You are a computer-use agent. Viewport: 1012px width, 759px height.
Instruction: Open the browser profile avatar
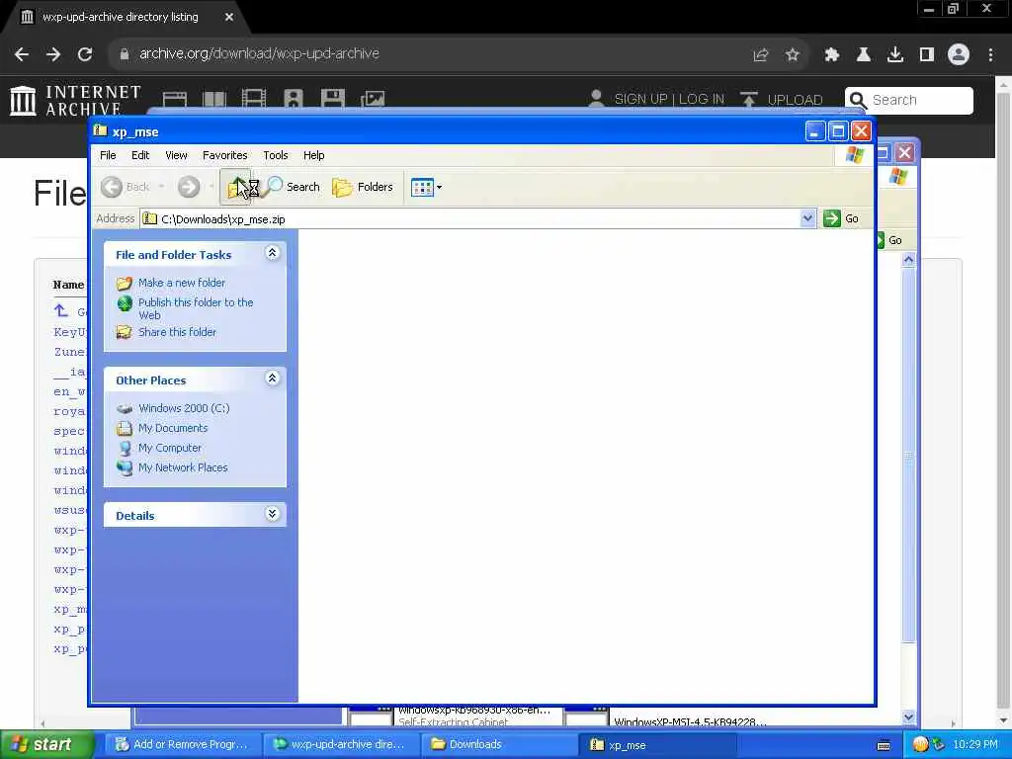click(x=959, y=55)
